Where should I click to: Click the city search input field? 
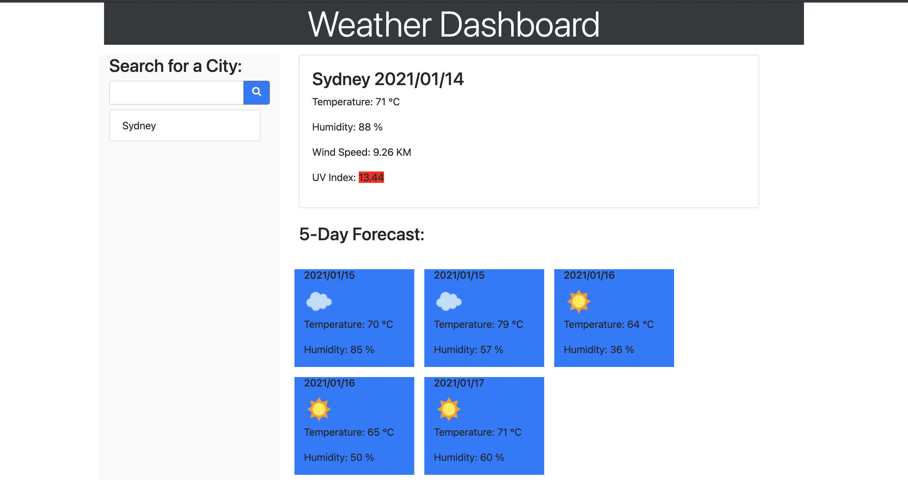pyautogui.click(x=176, y=92)
